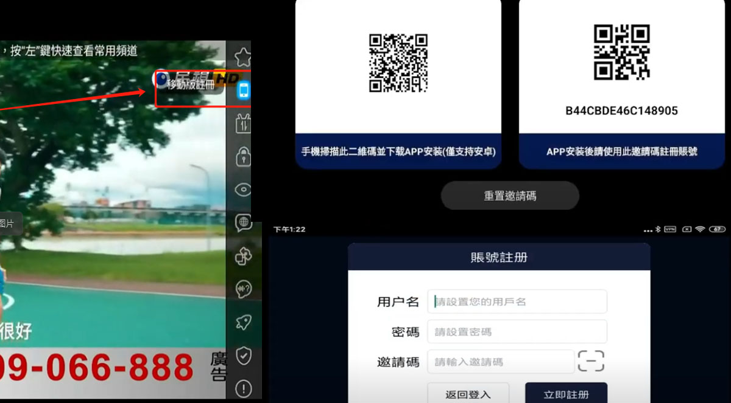Click the exclamation info circle icon
Image resolution: width=731 pixels, height=403 pixels.
[244, 388]
